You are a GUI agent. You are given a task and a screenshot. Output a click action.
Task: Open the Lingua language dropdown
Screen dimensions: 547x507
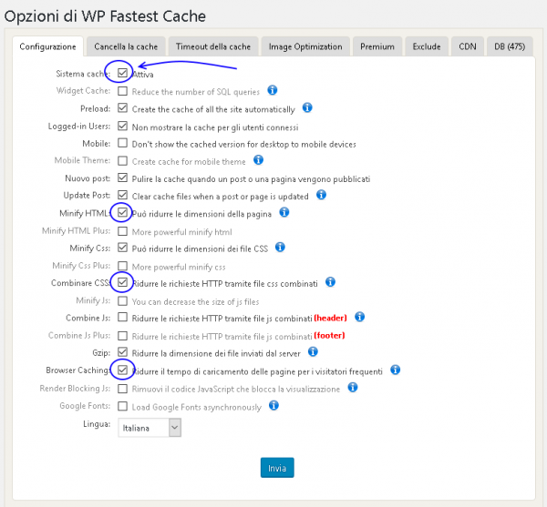(150, 428)
